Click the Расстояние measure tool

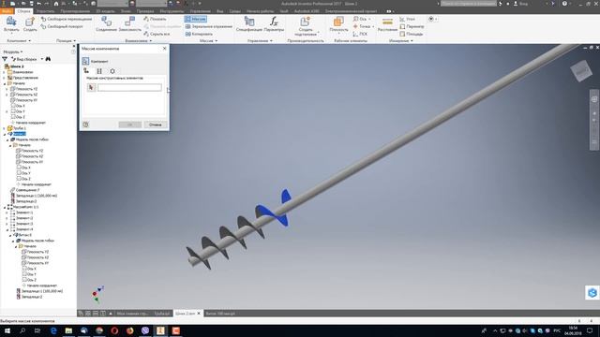click(x=387, y=24)
